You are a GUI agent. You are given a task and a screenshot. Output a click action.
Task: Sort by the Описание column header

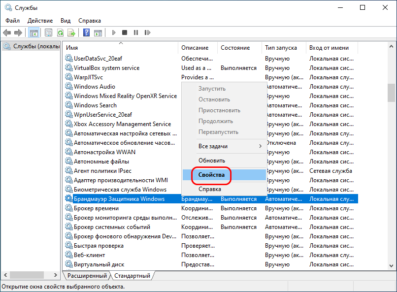pos(198,48)
